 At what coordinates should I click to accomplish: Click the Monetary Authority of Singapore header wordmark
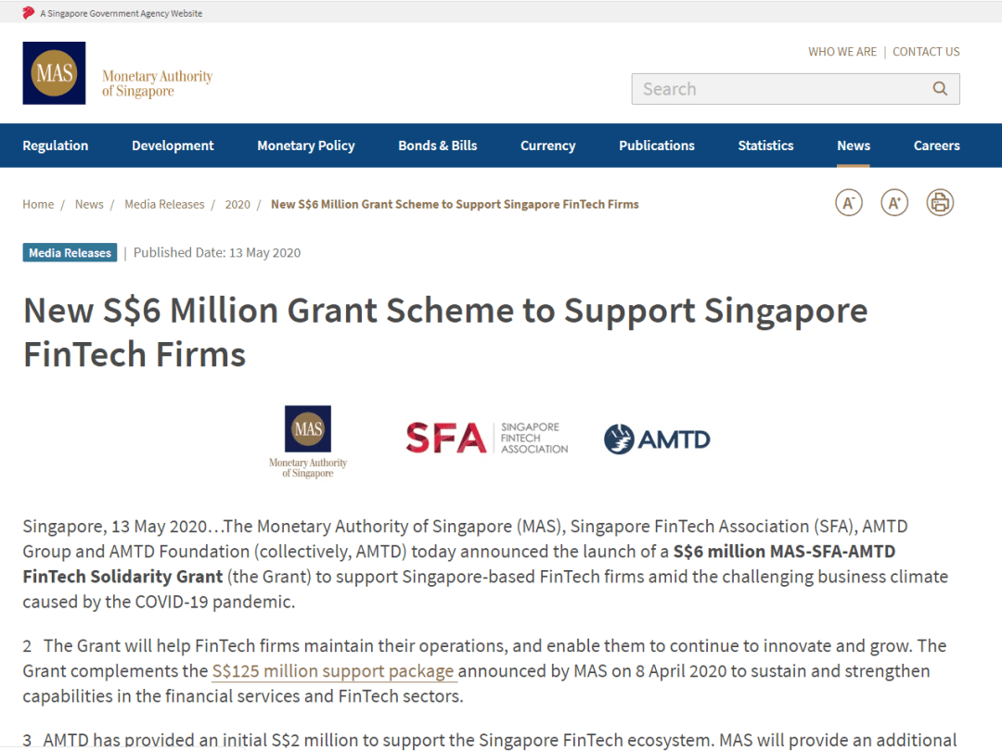click(157, 83)
